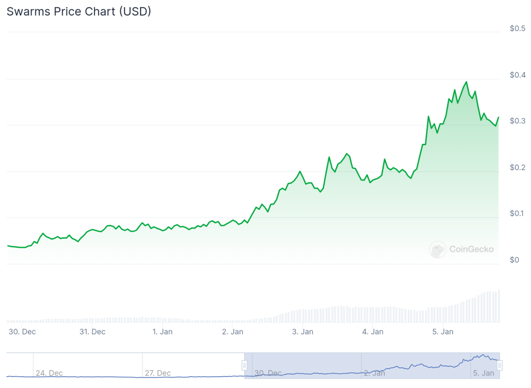Select the 1. Jan x-axis date label
The height and width of the screenshot is (388, 531).
(x=162, y=331)
